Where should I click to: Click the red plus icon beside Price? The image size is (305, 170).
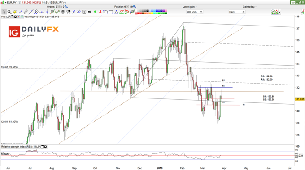(18, 17)
